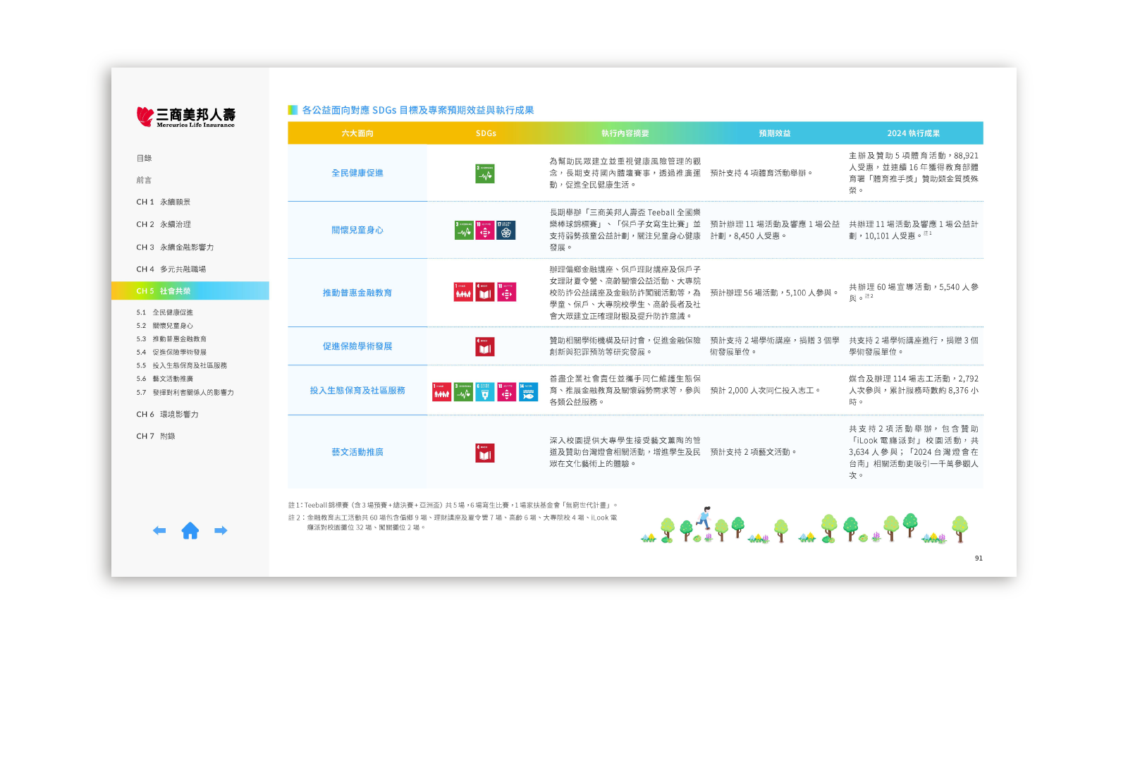Click the home icon in the sidebar
The width and height of the screenshot is (1128, 770).
pos(190,531)
